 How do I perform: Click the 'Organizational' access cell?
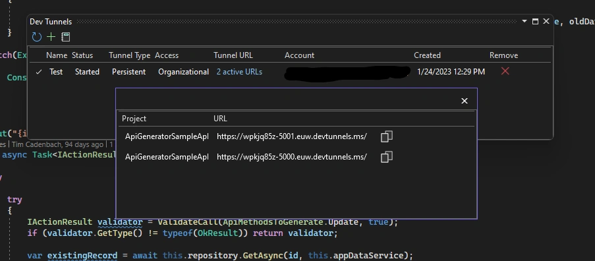point(183,72)
